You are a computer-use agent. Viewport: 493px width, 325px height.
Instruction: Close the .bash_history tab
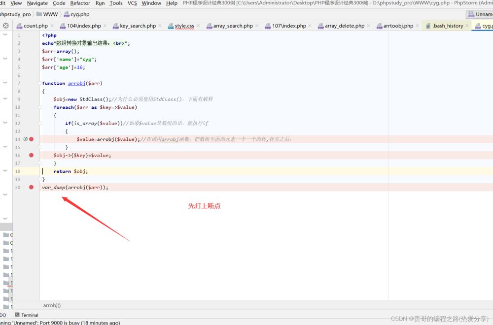pyautogui.click(x=467, y=26)
